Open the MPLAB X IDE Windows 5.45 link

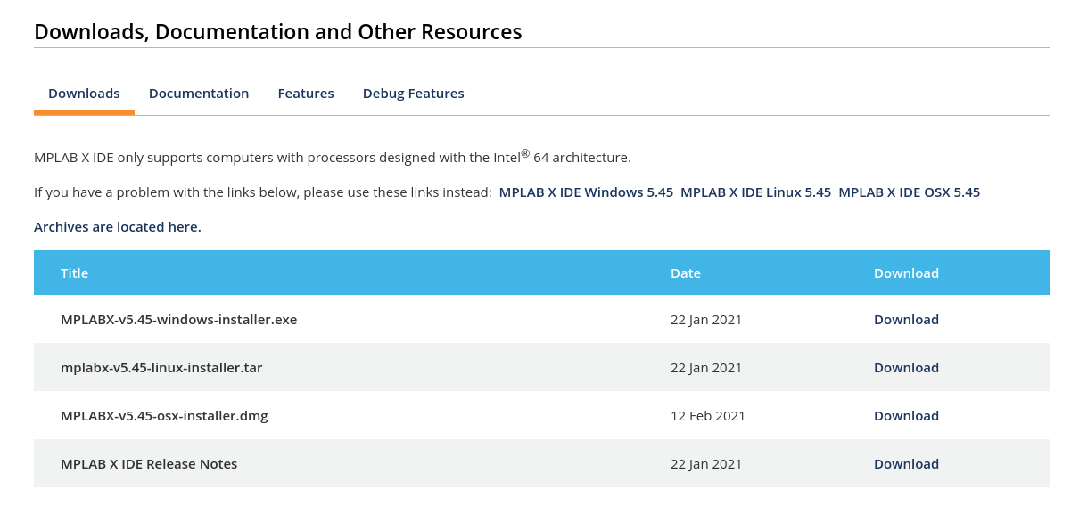point(586,192)
